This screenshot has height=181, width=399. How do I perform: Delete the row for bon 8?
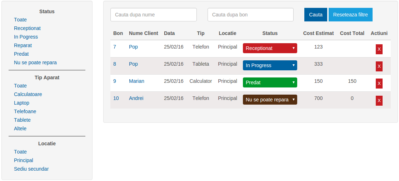pos(379,66)
